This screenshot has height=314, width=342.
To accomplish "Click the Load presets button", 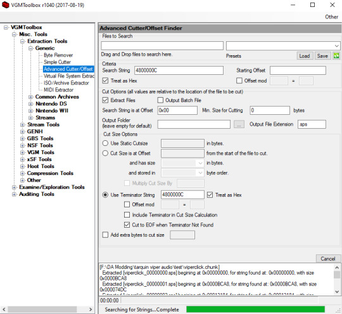I will (305, 56).
